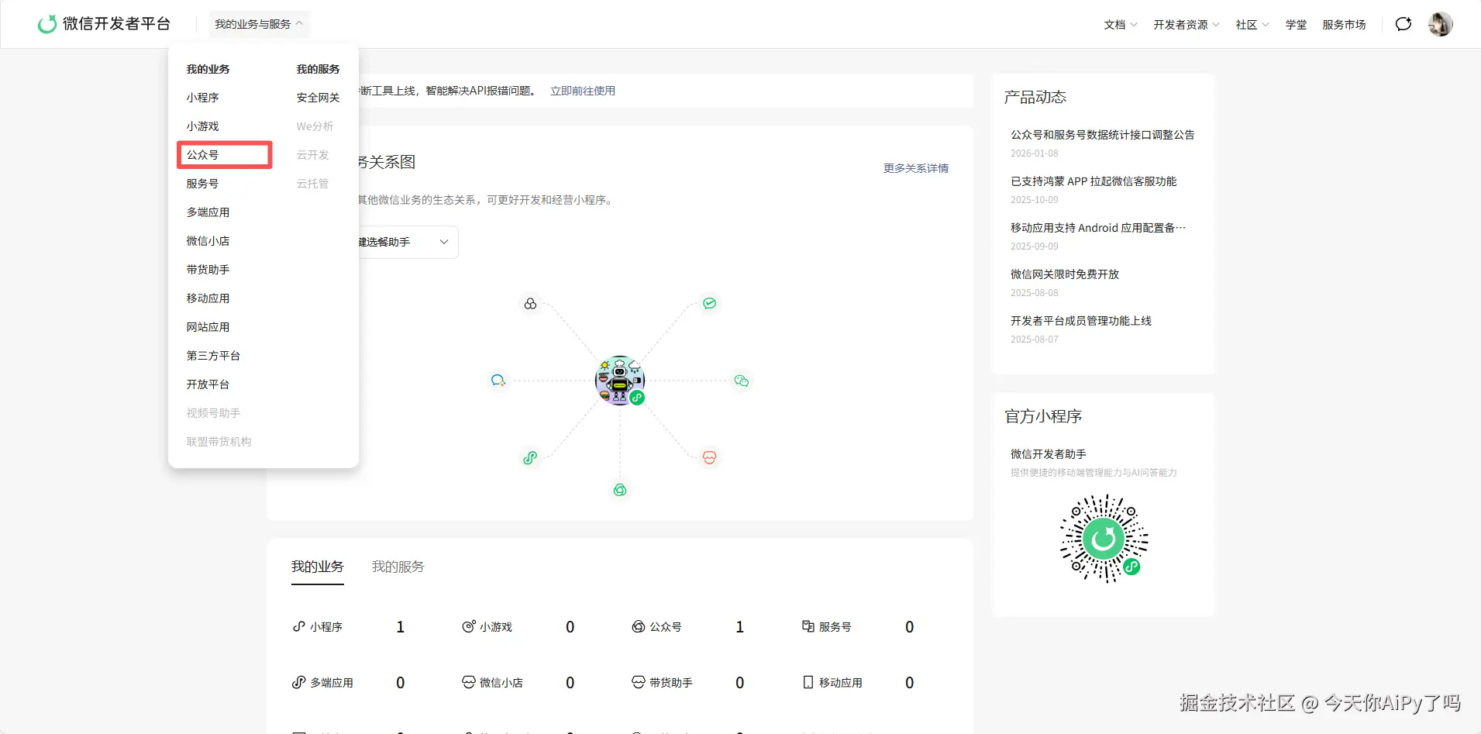The image size is (1481, 734).
Task: Select 视频号助手 in the menu
Action: (x=213, y=413)
